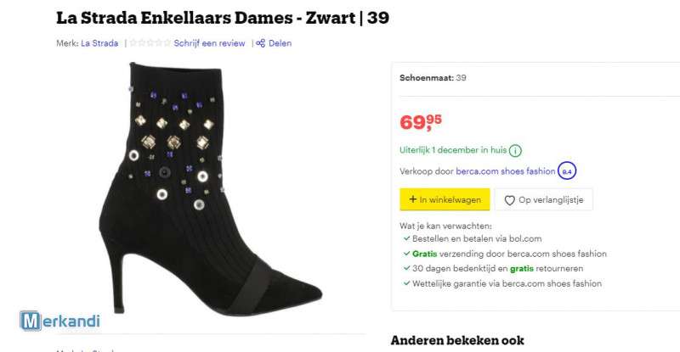Viewport: 680px width, 352px height.
Task: Click Anderen bekeken ook heading
Action: 457,340
